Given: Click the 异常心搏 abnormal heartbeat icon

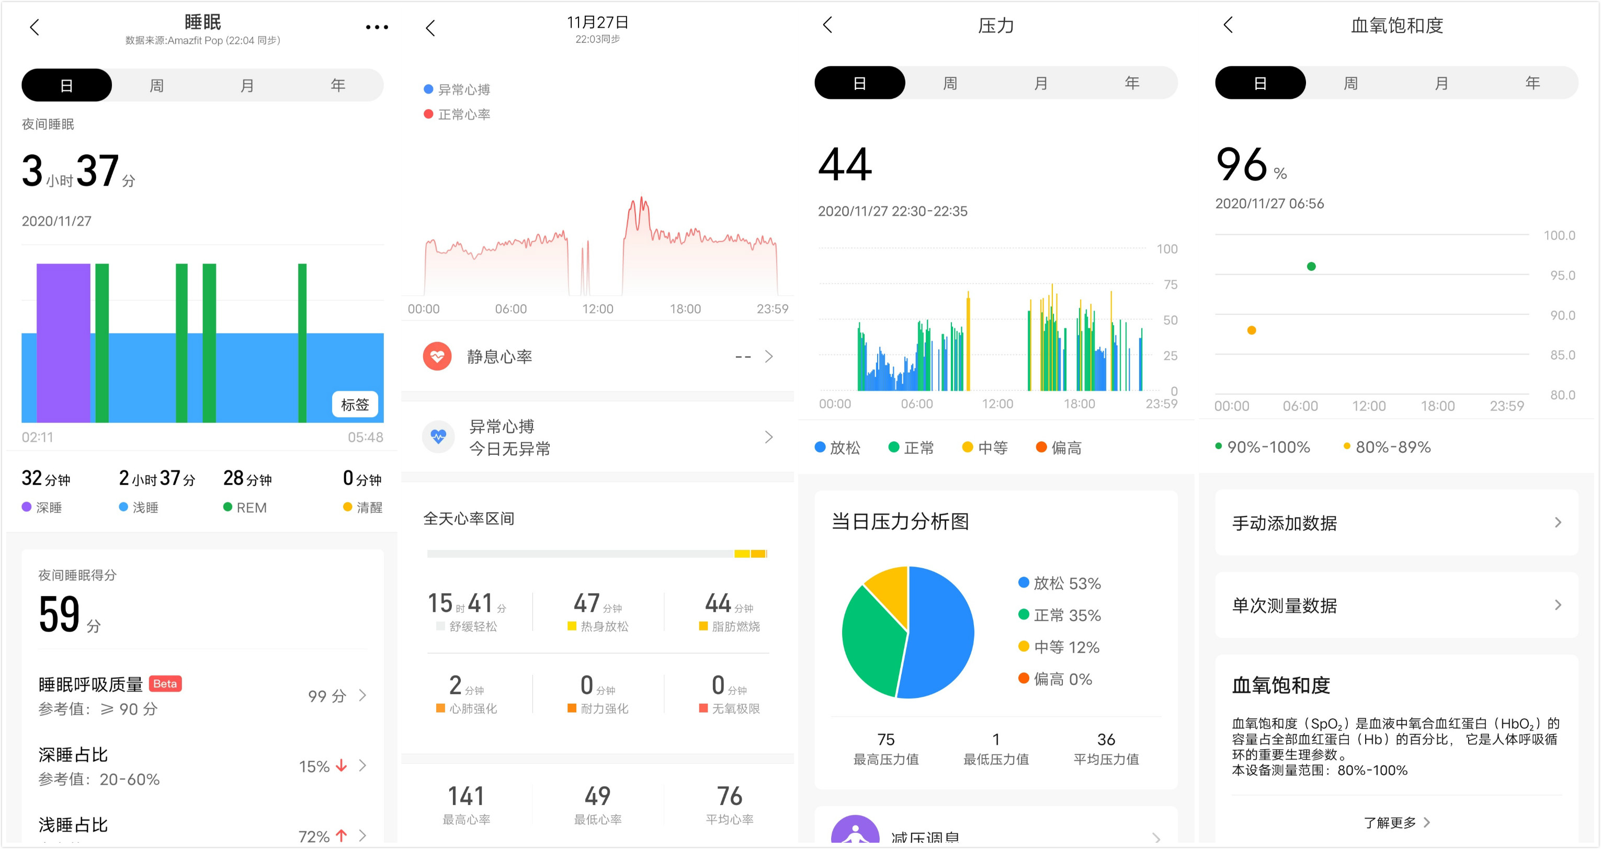Looking at the screenshot, I should click(x=439, y=437).
